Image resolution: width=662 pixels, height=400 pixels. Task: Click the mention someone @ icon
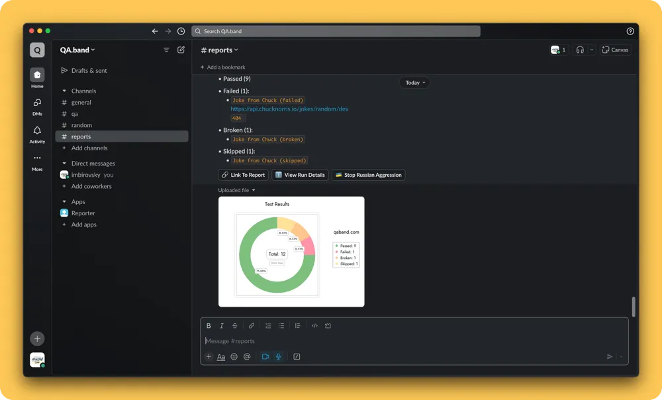tap(247, 357)
